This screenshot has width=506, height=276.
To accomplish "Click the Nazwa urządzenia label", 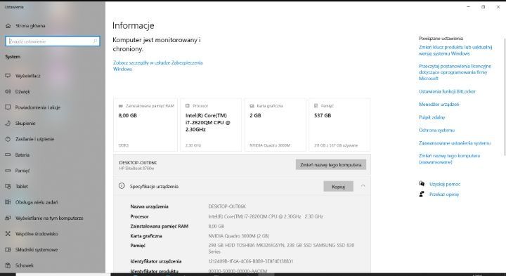I will point(149,206).
